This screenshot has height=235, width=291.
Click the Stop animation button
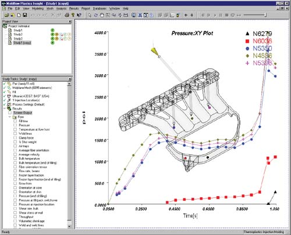coord(226,15)
